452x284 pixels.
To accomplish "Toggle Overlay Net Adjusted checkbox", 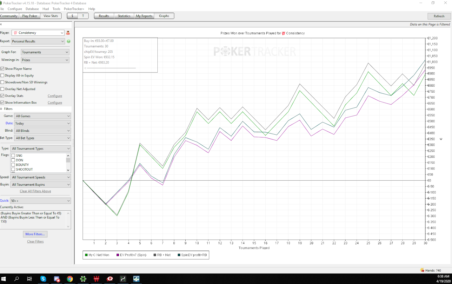I will click(x=3, y=89).
